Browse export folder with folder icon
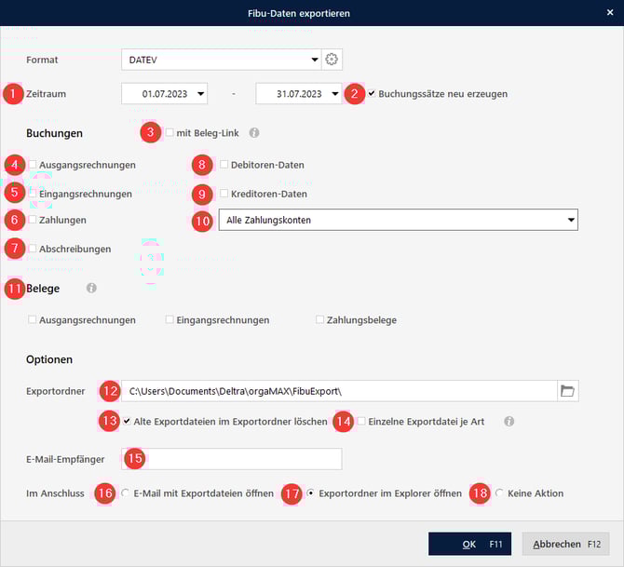The height and width of the screenshot is (567, 624). pos(567,391)
